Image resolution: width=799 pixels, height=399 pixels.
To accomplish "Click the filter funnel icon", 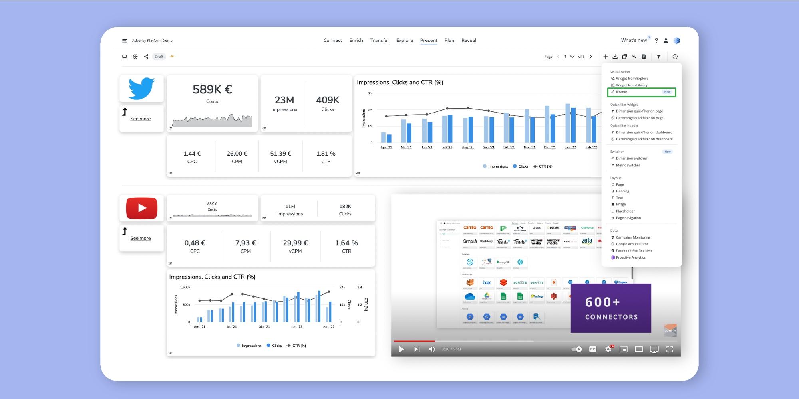I will (659, 57).
